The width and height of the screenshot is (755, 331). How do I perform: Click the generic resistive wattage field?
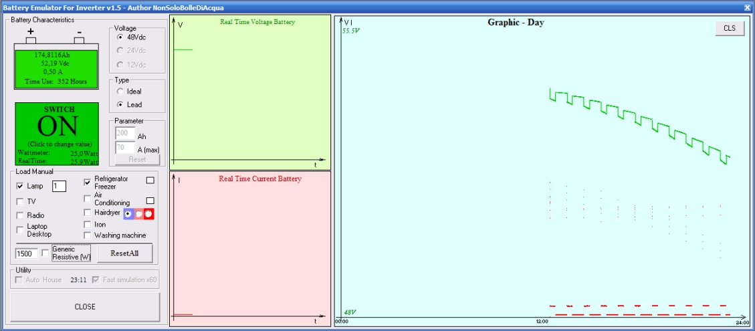pos(26,253)
